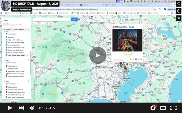Select Shinjuku Station list item
Screen dimensions: 182x113
(13, 87)
